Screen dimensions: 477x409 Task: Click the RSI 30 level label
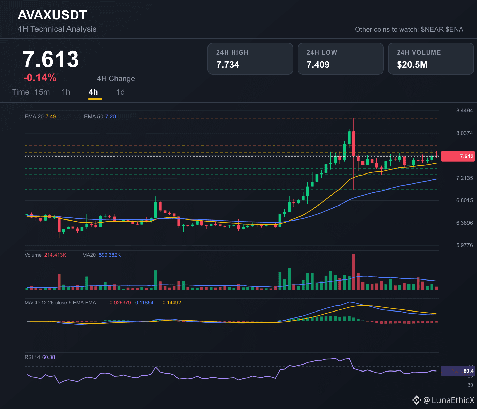(x=470, y=385)
